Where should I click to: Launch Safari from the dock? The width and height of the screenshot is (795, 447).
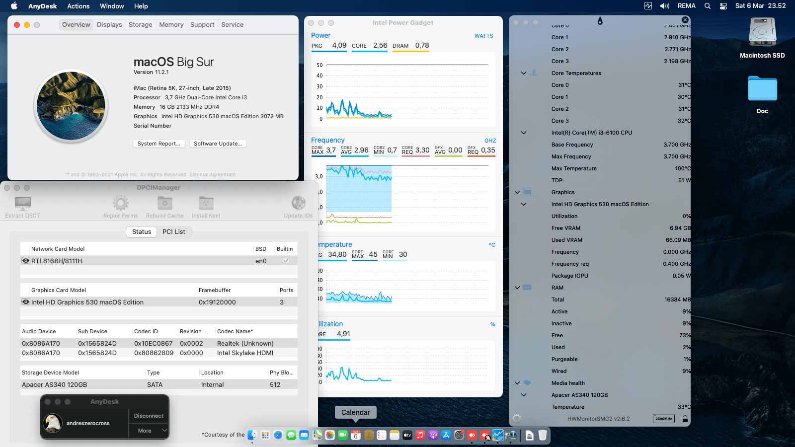click(x=278, y=435)
